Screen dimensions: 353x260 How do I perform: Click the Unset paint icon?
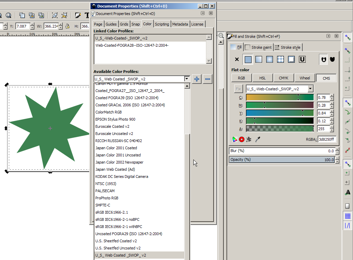click(x=302, y=59)
